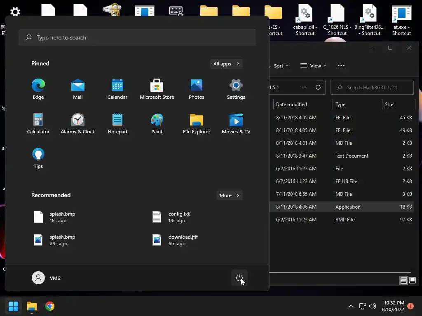This screenshot has width=422, height=316.
Task: Expand the Sort dropdown in File Explorer
Action: (x=280, y=66)
